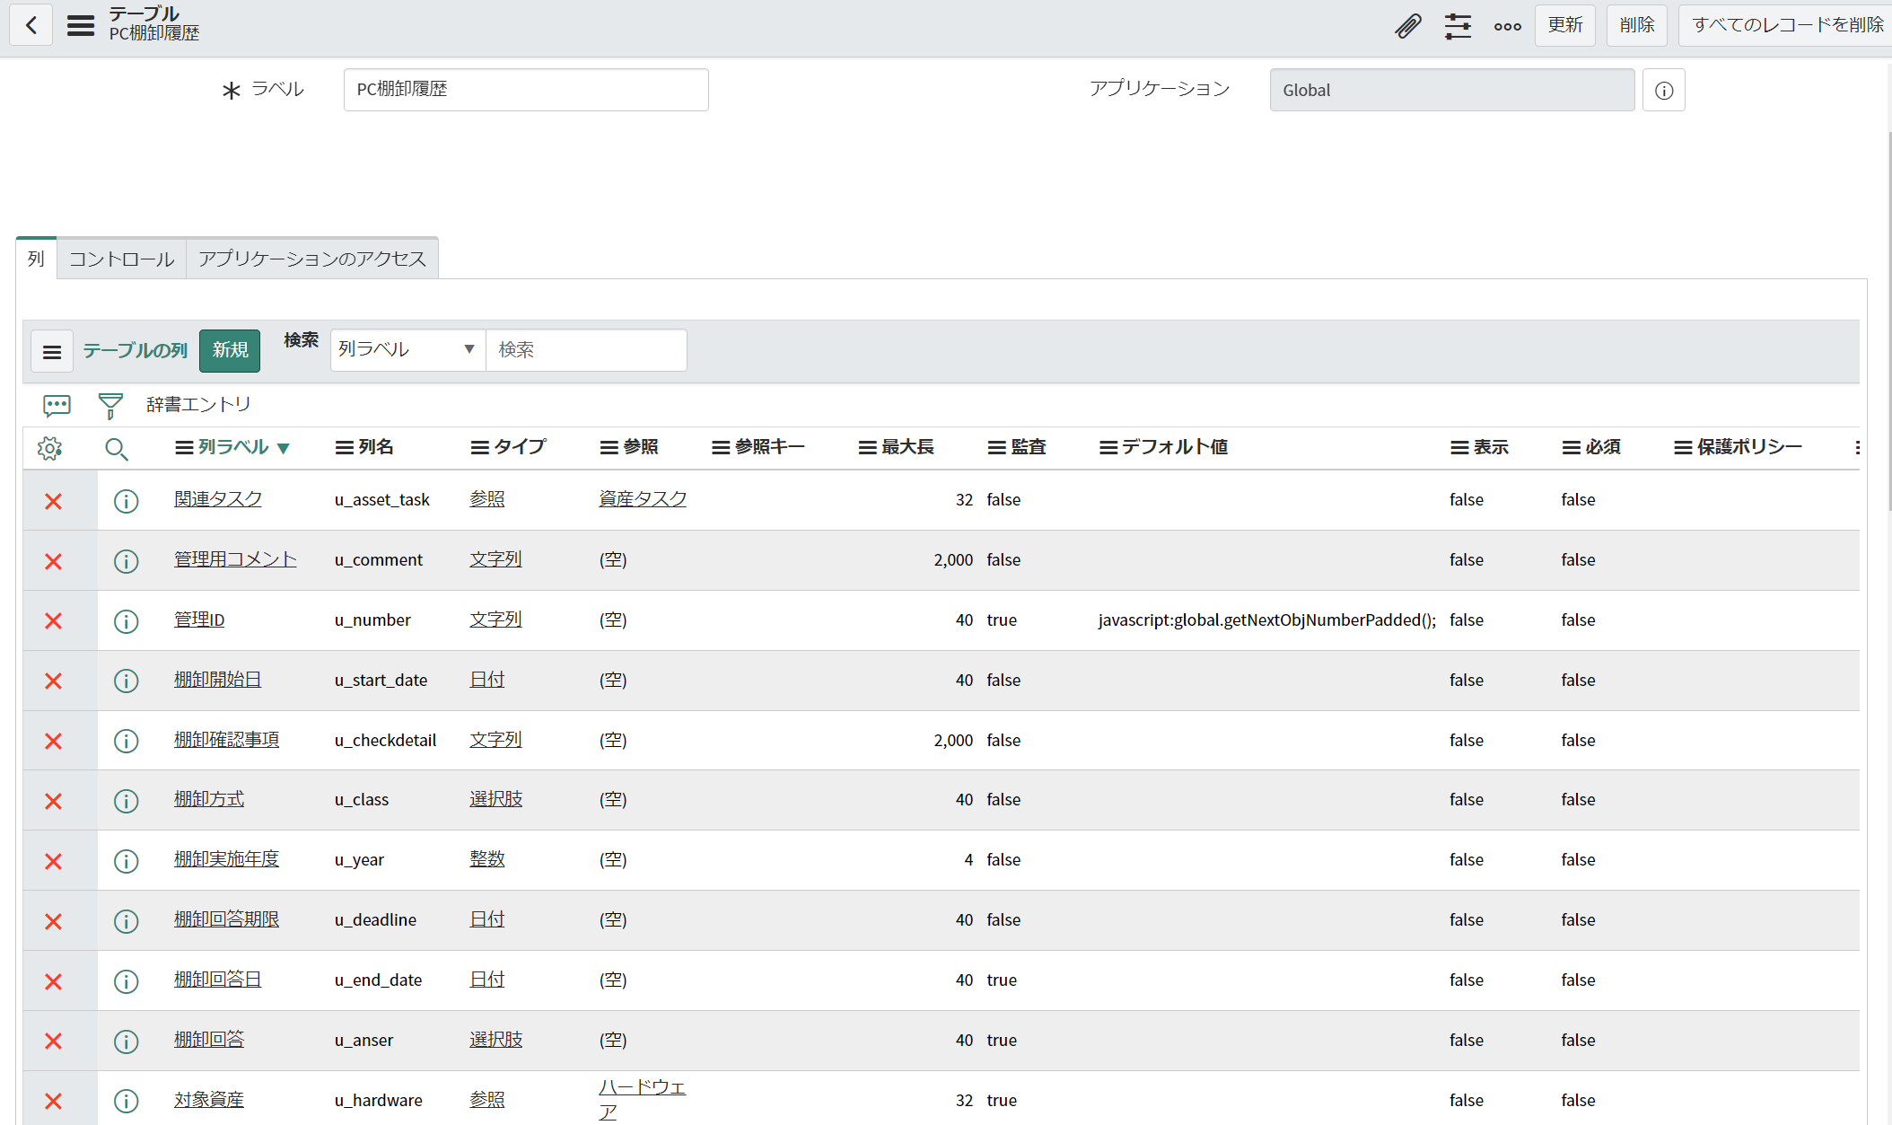This screenshot has height=1125, width=1892.
Task: Click the テーブルの列 list title
Action: pyautogui.click(x=136, y=350)
